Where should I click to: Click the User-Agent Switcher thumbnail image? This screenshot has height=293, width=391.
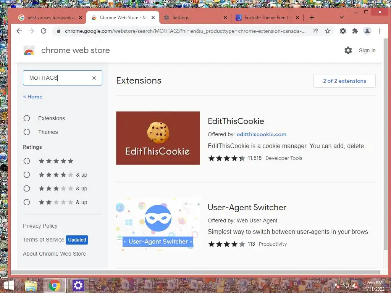pos(158,224)
